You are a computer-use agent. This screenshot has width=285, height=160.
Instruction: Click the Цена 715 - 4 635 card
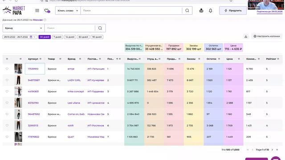233,48
